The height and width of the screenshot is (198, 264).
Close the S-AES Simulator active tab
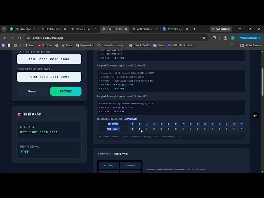coord(126,29)
